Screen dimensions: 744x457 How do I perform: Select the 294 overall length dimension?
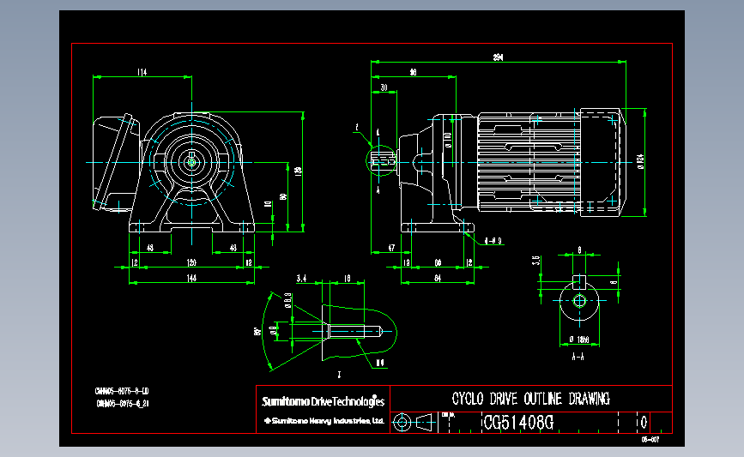(498, 57)
